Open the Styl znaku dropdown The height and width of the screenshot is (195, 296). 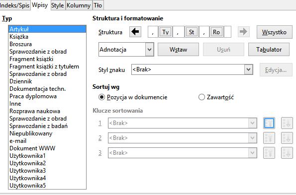click(248, 69)
